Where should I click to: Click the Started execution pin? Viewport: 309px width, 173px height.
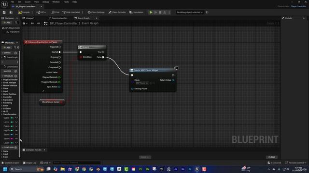pyautogui.click(x=59, y=52)
